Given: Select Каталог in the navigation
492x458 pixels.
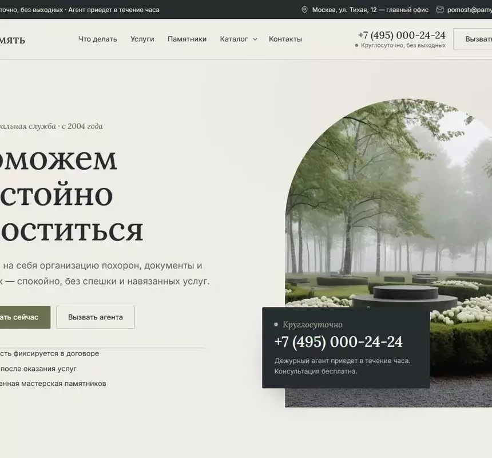Looking at the screenshot, I should point(234,40).
